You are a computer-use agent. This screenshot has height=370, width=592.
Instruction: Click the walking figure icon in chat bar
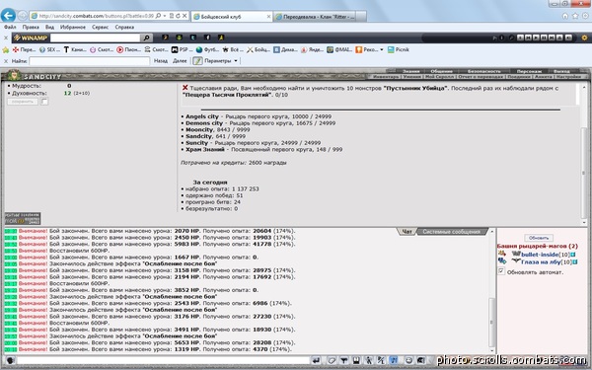pyautogui.click(x=369, y=360)
